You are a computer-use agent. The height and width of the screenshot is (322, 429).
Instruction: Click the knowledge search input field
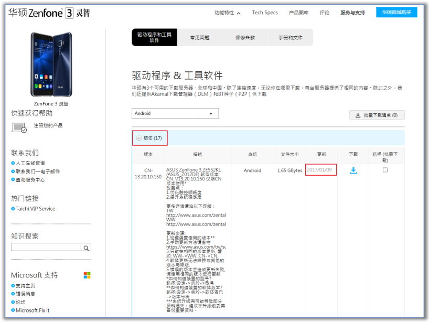[x=46, y=247]
